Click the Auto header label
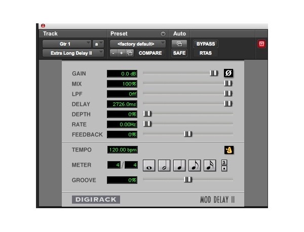The height and width of the screenshot is (232, 304). coord(179,33)
